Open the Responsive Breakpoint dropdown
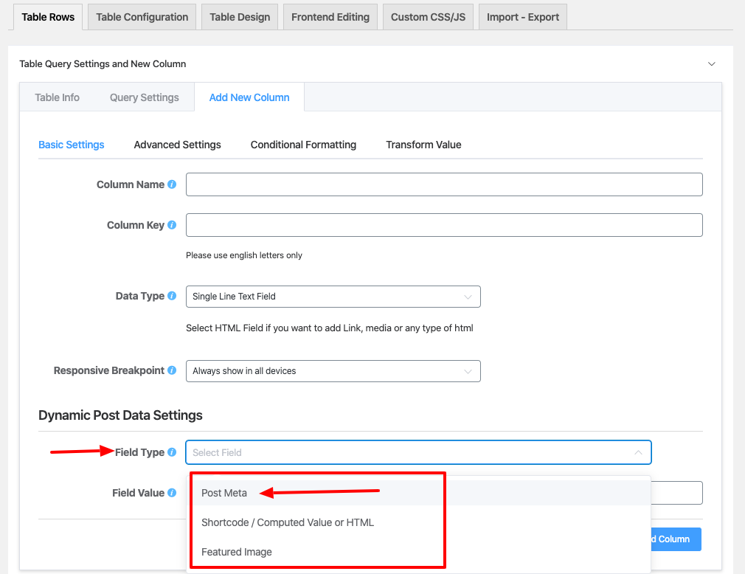 (333, 371)
